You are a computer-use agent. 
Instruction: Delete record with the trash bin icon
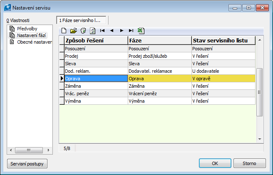click(83, 31)
